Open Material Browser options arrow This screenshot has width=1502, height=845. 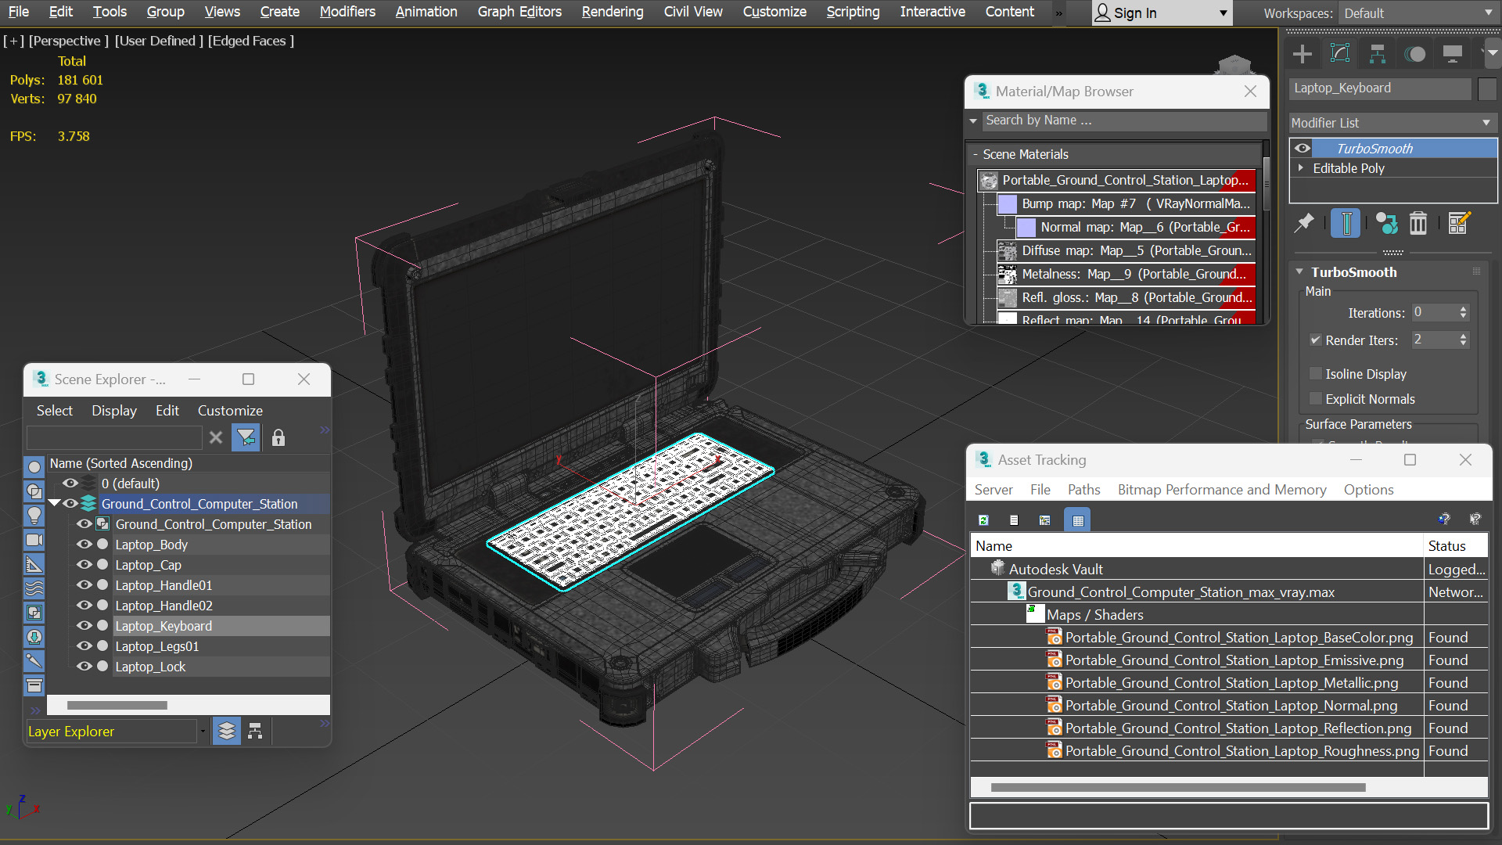pos(973,120)
